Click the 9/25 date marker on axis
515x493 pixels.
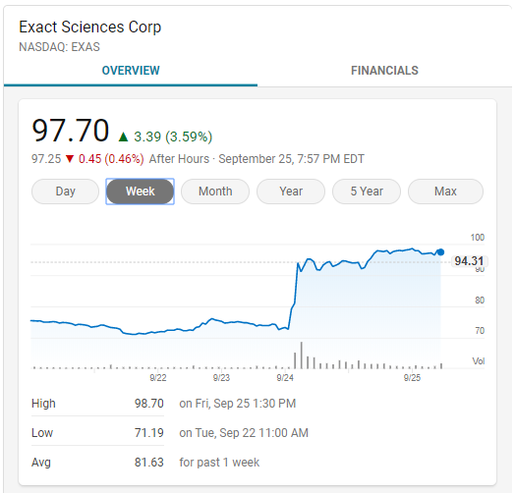coord(412,378)
